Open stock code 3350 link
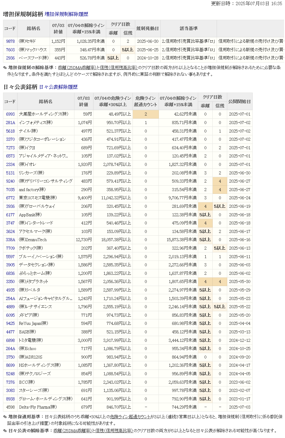 [10, 281]
